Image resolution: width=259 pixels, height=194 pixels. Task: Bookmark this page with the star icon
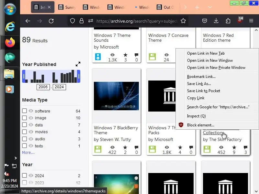183,21
